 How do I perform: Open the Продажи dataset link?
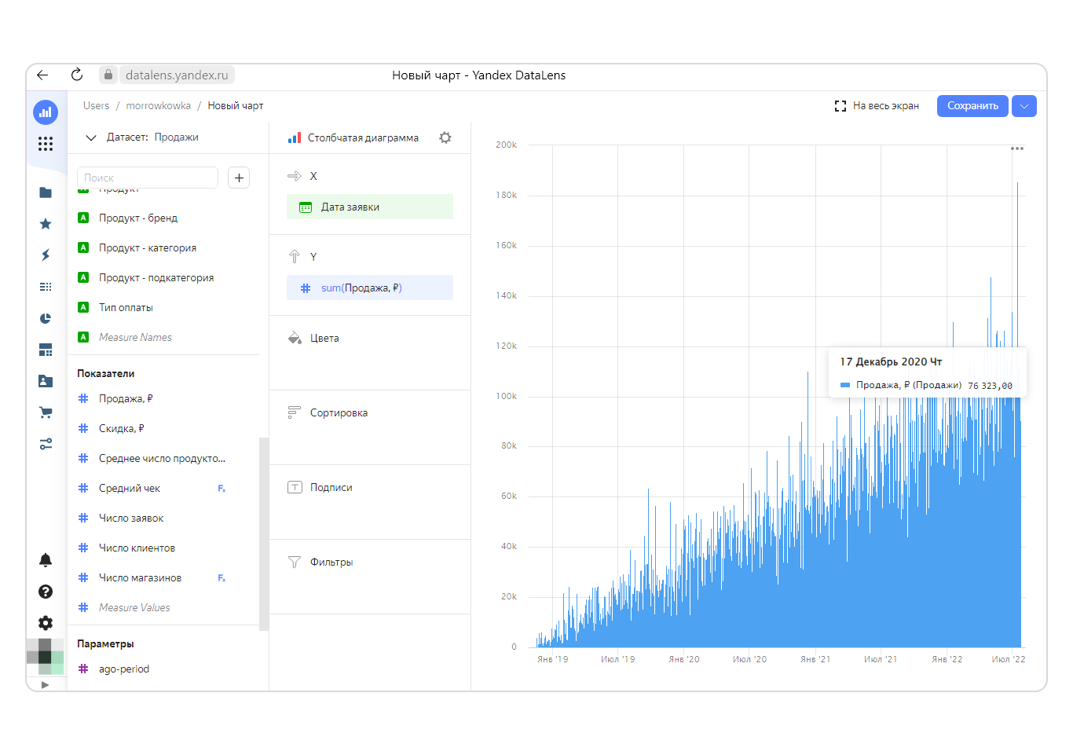[177, 137]
